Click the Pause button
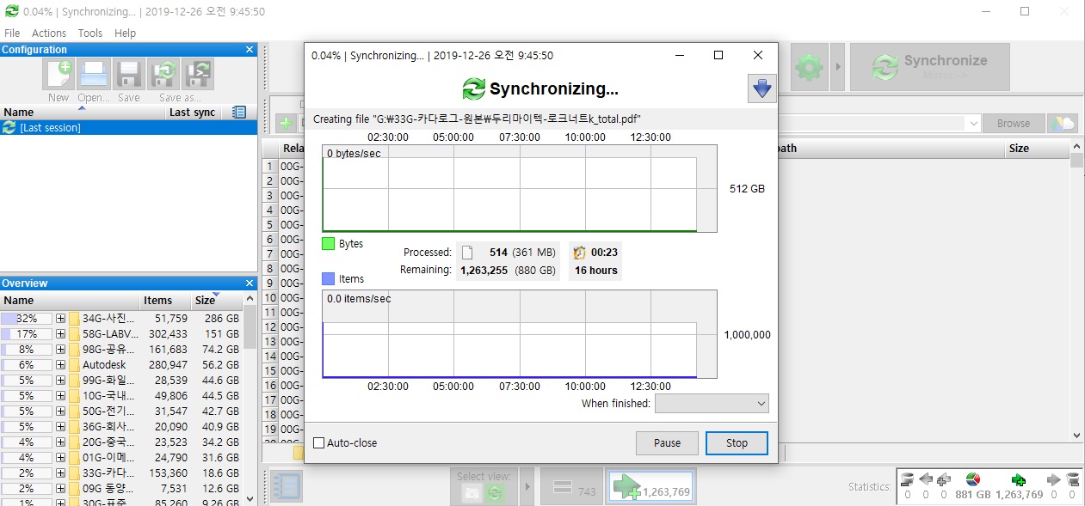1085x506 pixels. [667, 443]
